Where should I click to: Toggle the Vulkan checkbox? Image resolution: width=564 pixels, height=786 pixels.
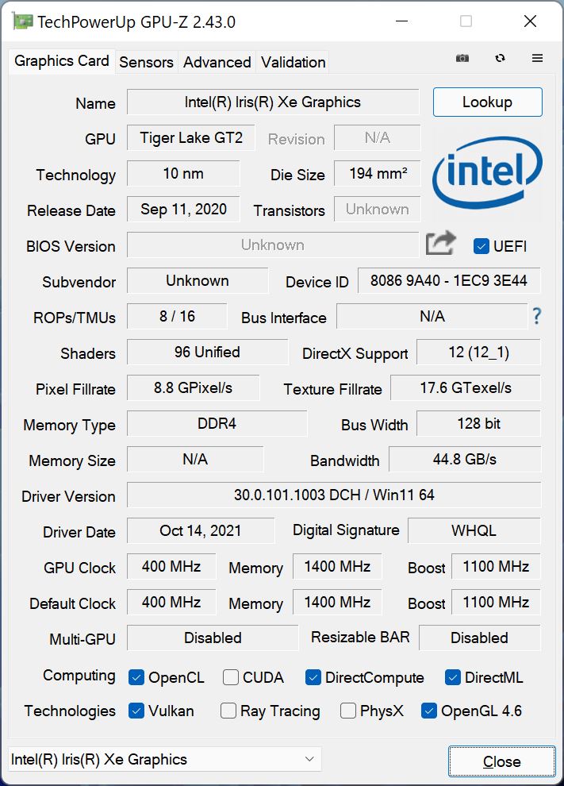tap(136, 711)
